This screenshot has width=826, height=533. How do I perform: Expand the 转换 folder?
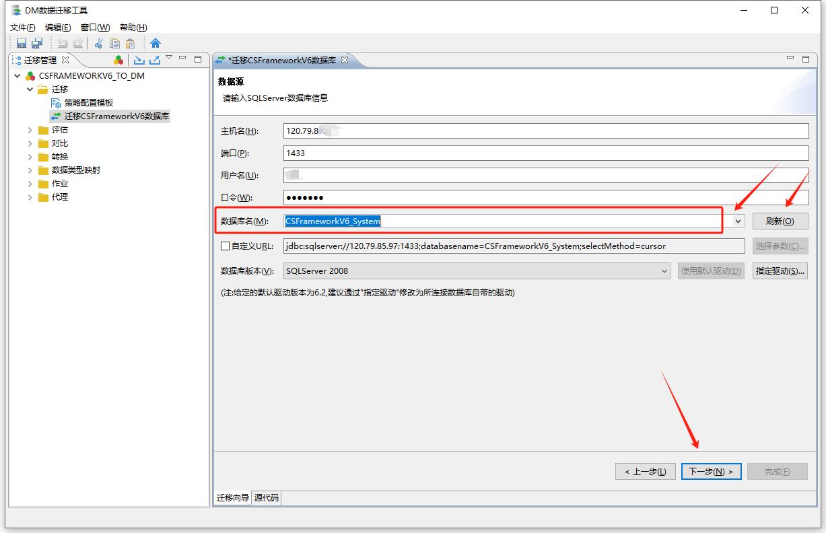tap(30, 157)
